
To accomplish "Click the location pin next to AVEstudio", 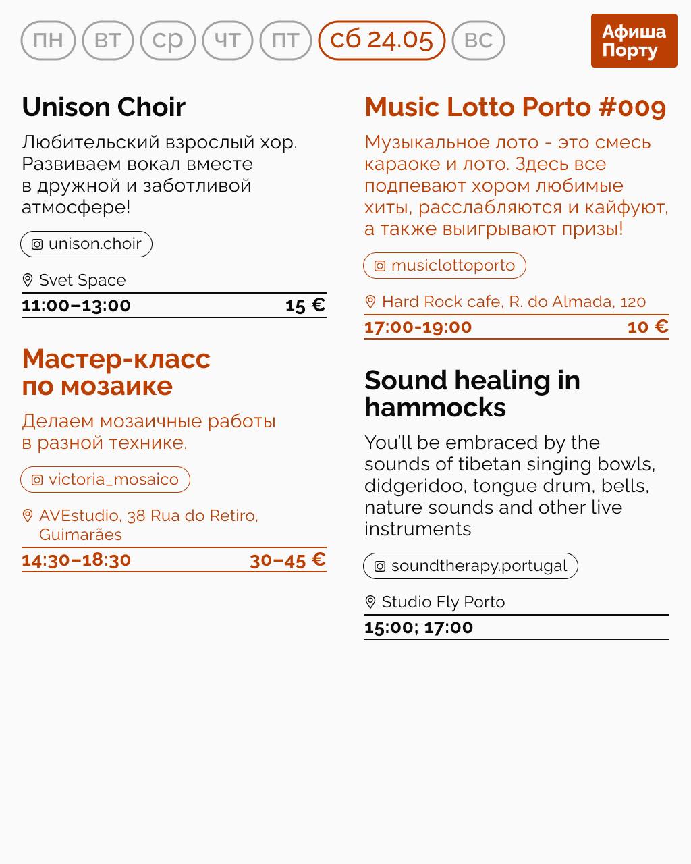I will pyautogui.click(x=28, y=516).
